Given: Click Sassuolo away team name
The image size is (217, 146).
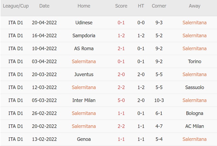Looking at the screenshot, I should [195, 87].
